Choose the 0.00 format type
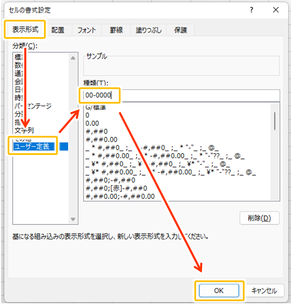 click(x=92, y=123)
